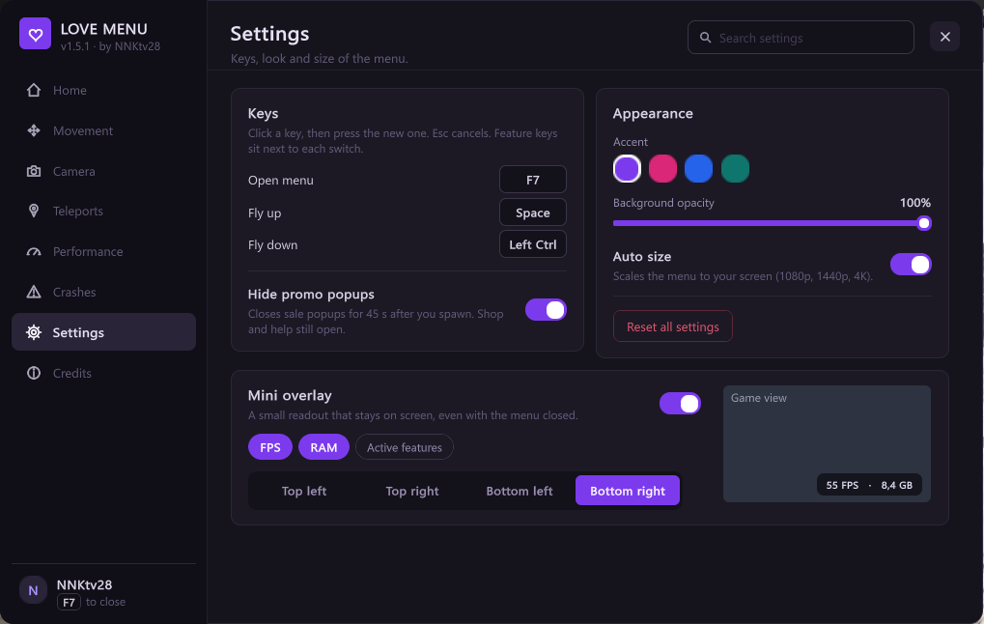
Task: Toggle the Auto size switch
Action: (911, 265)
